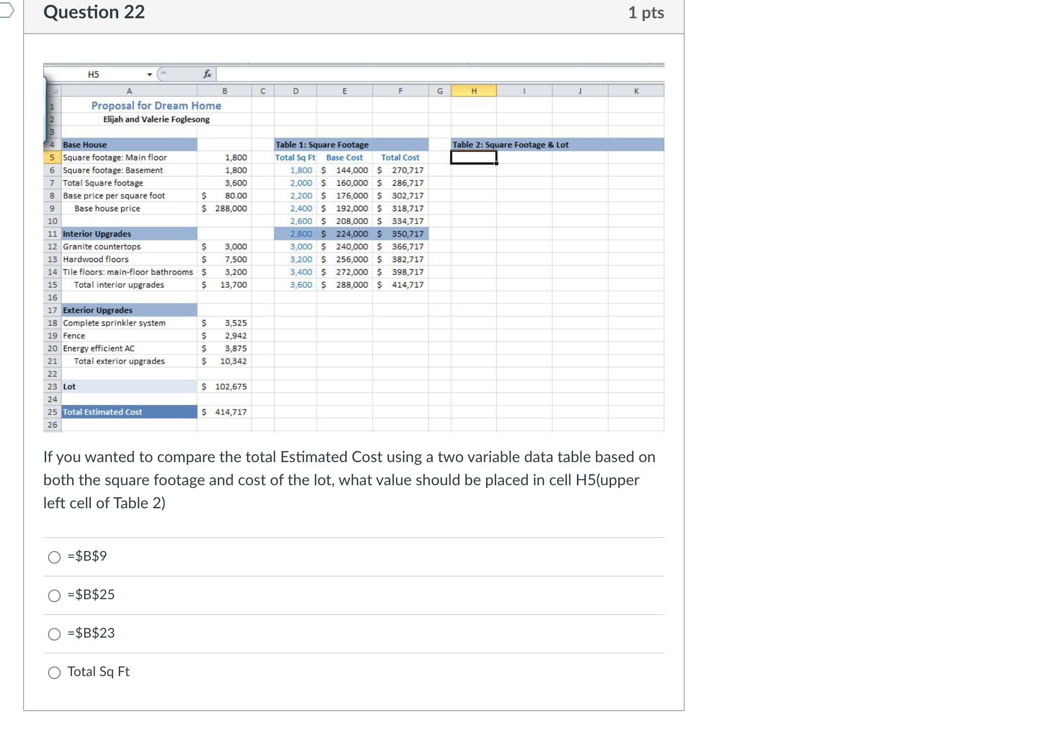Open the Name Box dropdown arrow
The width and height of the screenshot is (1052, 729).
pos(149,74)
